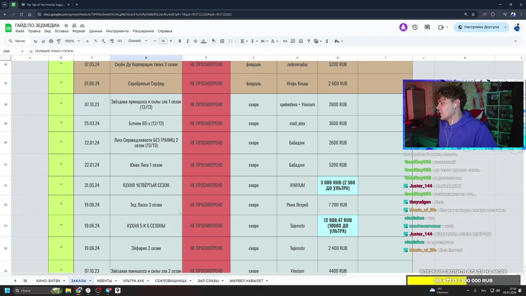Decrease font size with minus

coord(155,41)
